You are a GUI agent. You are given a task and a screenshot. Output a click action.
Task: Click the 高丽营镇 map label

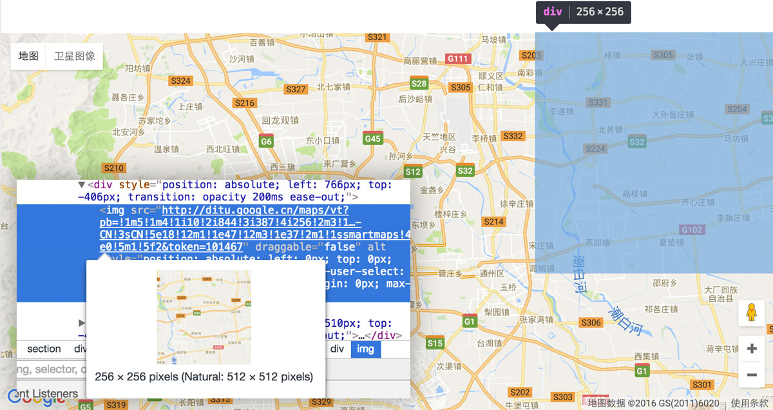(420, 61)
